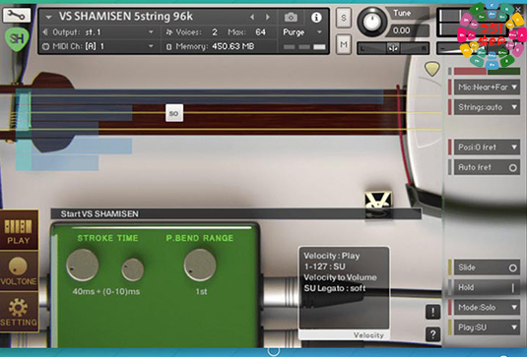The image size is (527, 357).
Task: Click the '1st' pitch bend value label
Action: coord(201,291)
